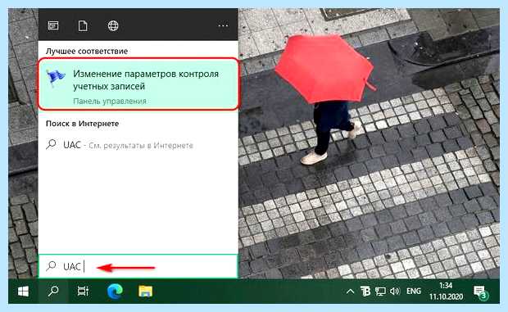This screenshot has height=312, width=508.
Task: Open Task View from the taskbar
Action: pyautogui.click(x=83, y=292)
